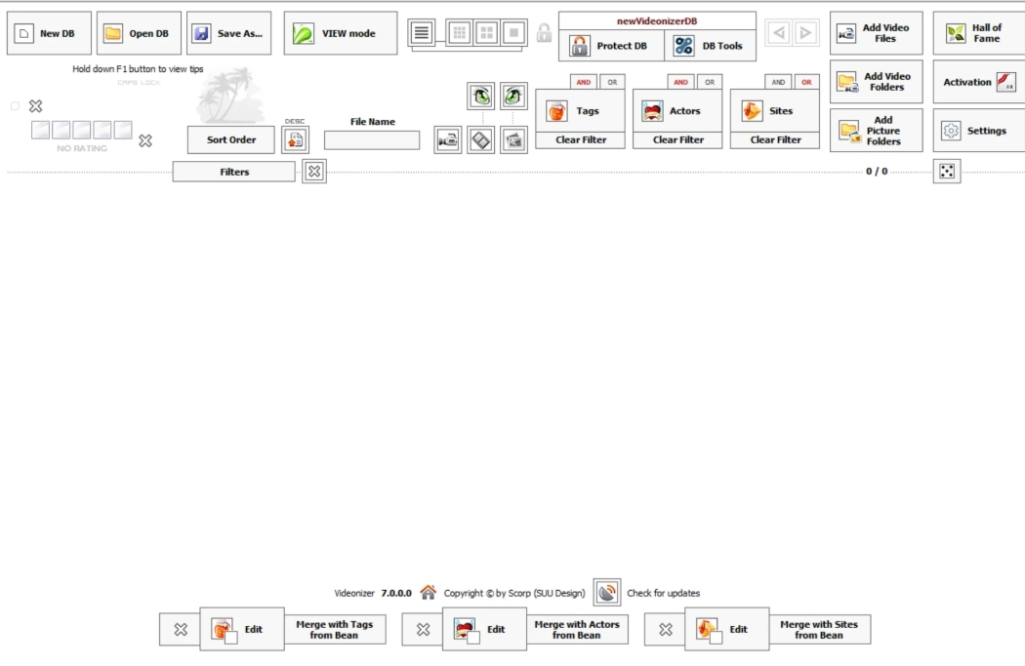
Task: Set Sites filter mode to OR
Action: [x=806, y=82]
